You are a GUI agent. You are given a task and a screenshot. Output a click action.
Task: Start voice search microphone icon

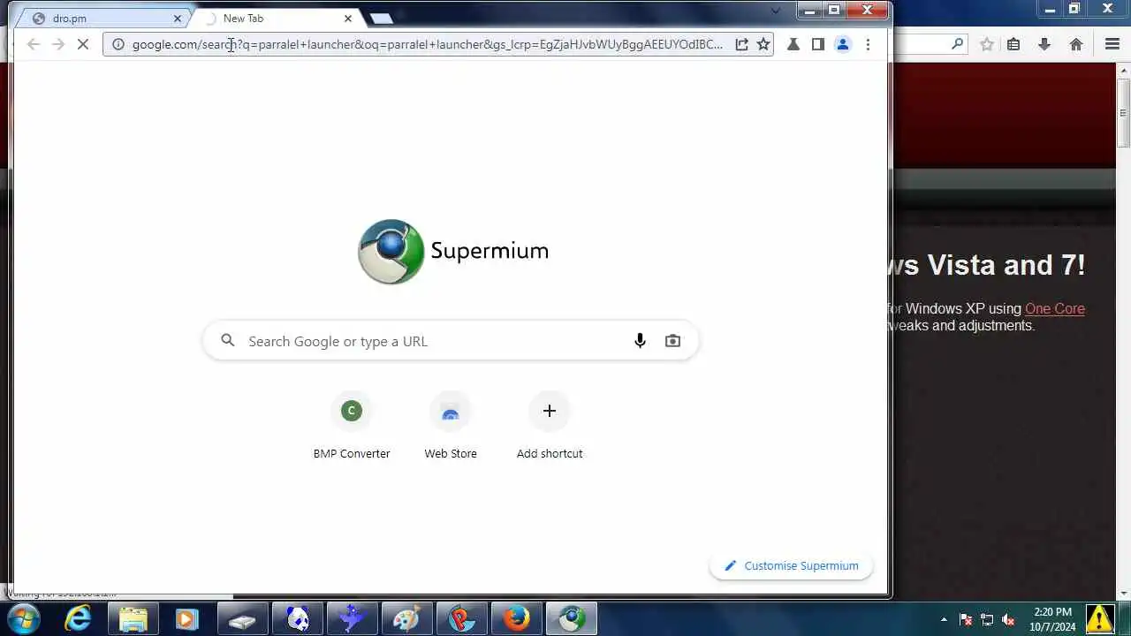(640, 341)
